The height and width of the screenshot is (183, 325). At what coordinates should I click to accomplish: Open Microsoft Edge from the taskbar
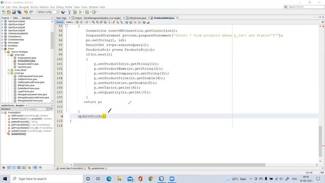109,178
